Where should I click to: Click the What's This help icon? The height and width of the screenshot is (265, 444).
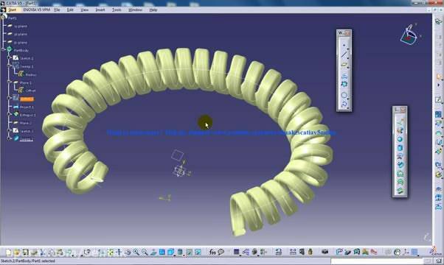click(x=87, y=252)
